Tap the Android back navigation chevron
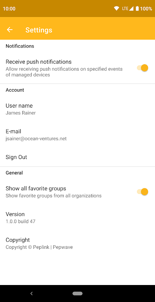This screenshot has height=302, width=155. pos(32,294)
